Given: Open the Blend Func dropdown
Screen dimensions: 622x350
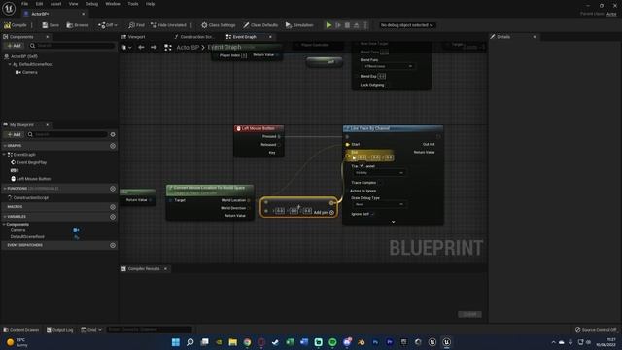Looking at the screenshot, I should point(389,66).
